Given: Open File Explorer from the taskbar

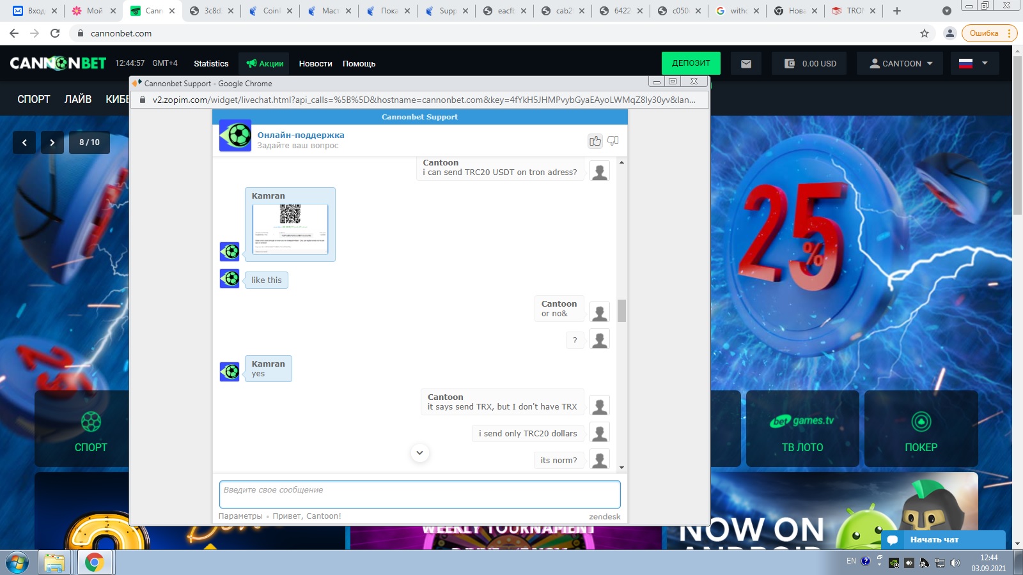Looking at the screenshot, I should click(x=54, y=563).
